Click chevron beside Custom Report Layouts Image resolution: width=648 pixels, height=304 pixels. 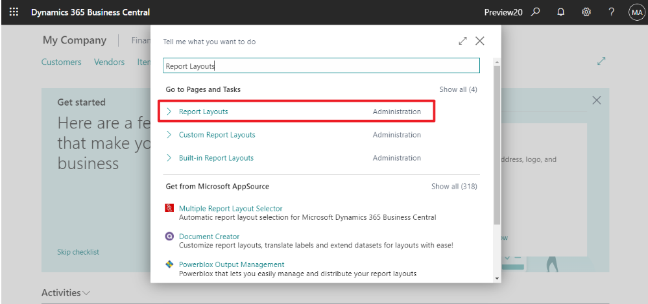(169, 135)
